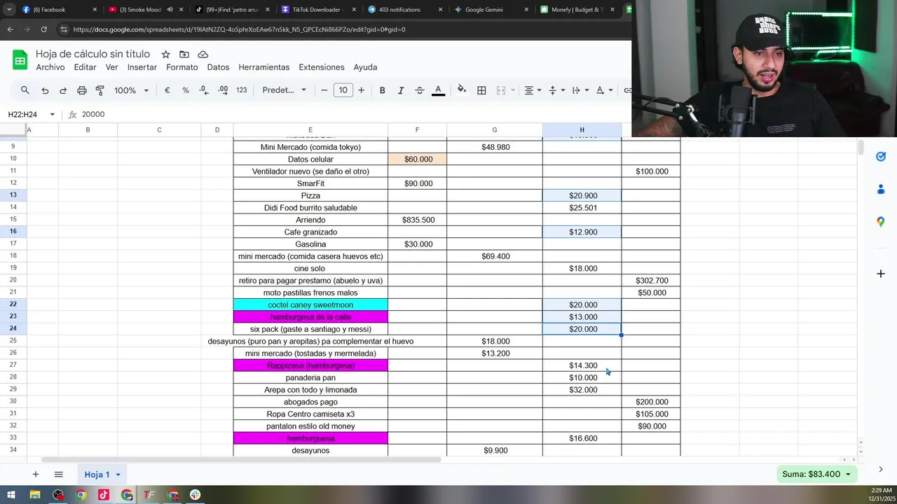Screen dimensions: 897x504
Task: Open the Google Sheets home logo
Action: click(x=20, y=60)
